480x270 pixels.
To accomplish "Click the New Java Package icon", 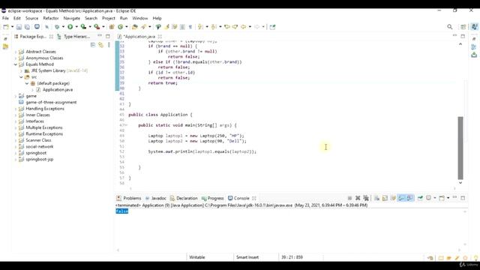I will coord(112,27).
